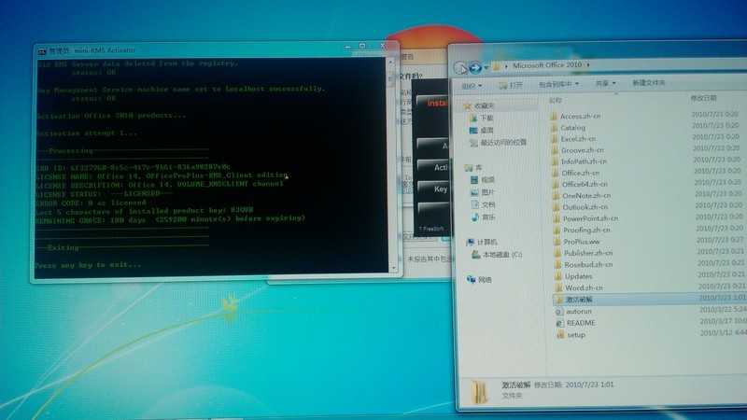Screen dimensions: 747x420
Task: Select the Updates folder
Action: tap(574, 276)
